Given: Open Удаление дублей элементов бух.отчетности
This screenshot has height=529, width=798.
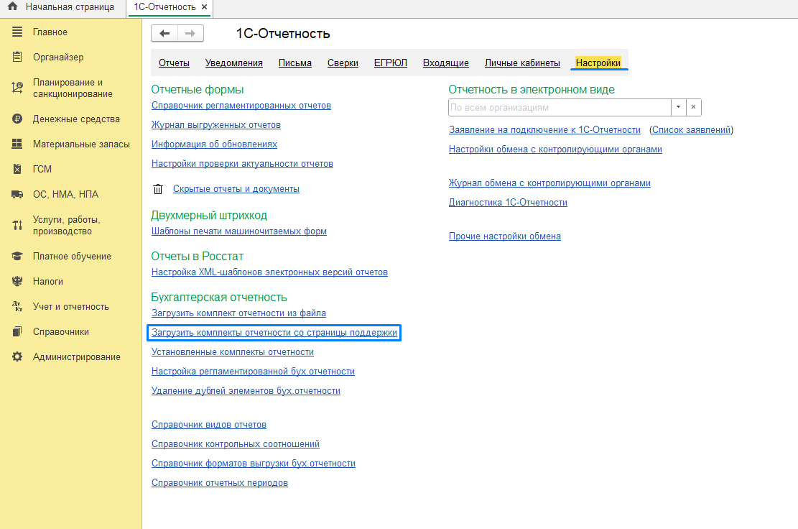Looking at the screenshot, I should [246, 390].
